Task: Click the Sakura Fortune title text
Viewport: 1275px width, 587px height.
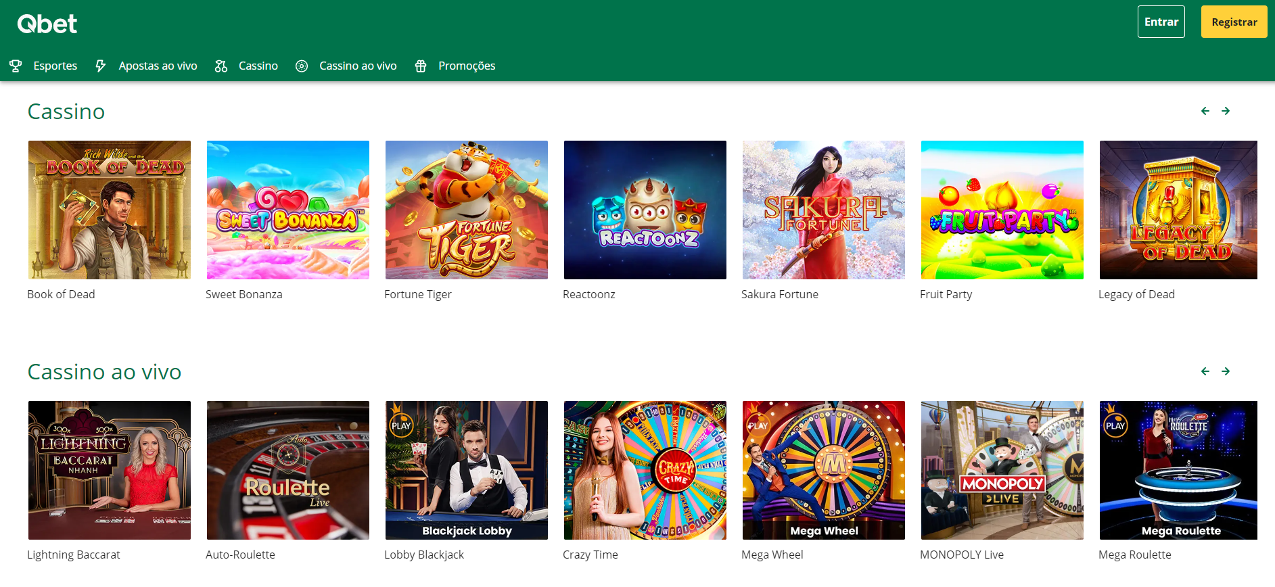Action: (x=780, y=294)
